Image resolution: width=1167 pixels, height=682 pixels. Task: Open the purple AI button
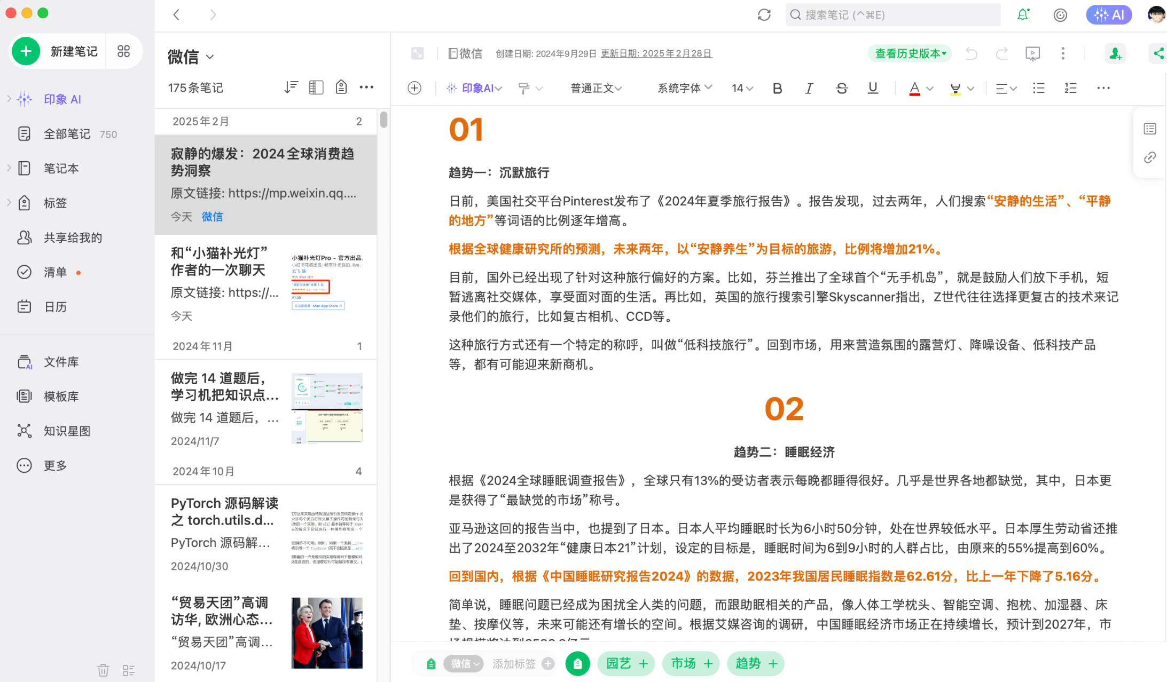pyautogui.click(x=1109, y=15)
